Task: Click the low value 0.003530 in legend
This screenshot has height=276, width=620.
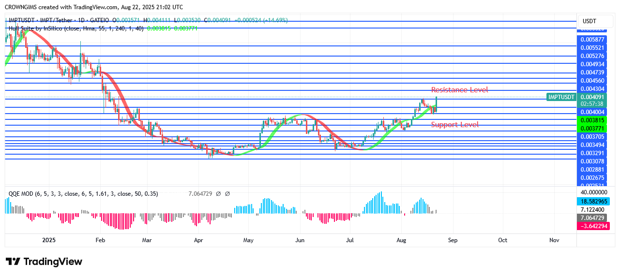Action: (190, 20)
